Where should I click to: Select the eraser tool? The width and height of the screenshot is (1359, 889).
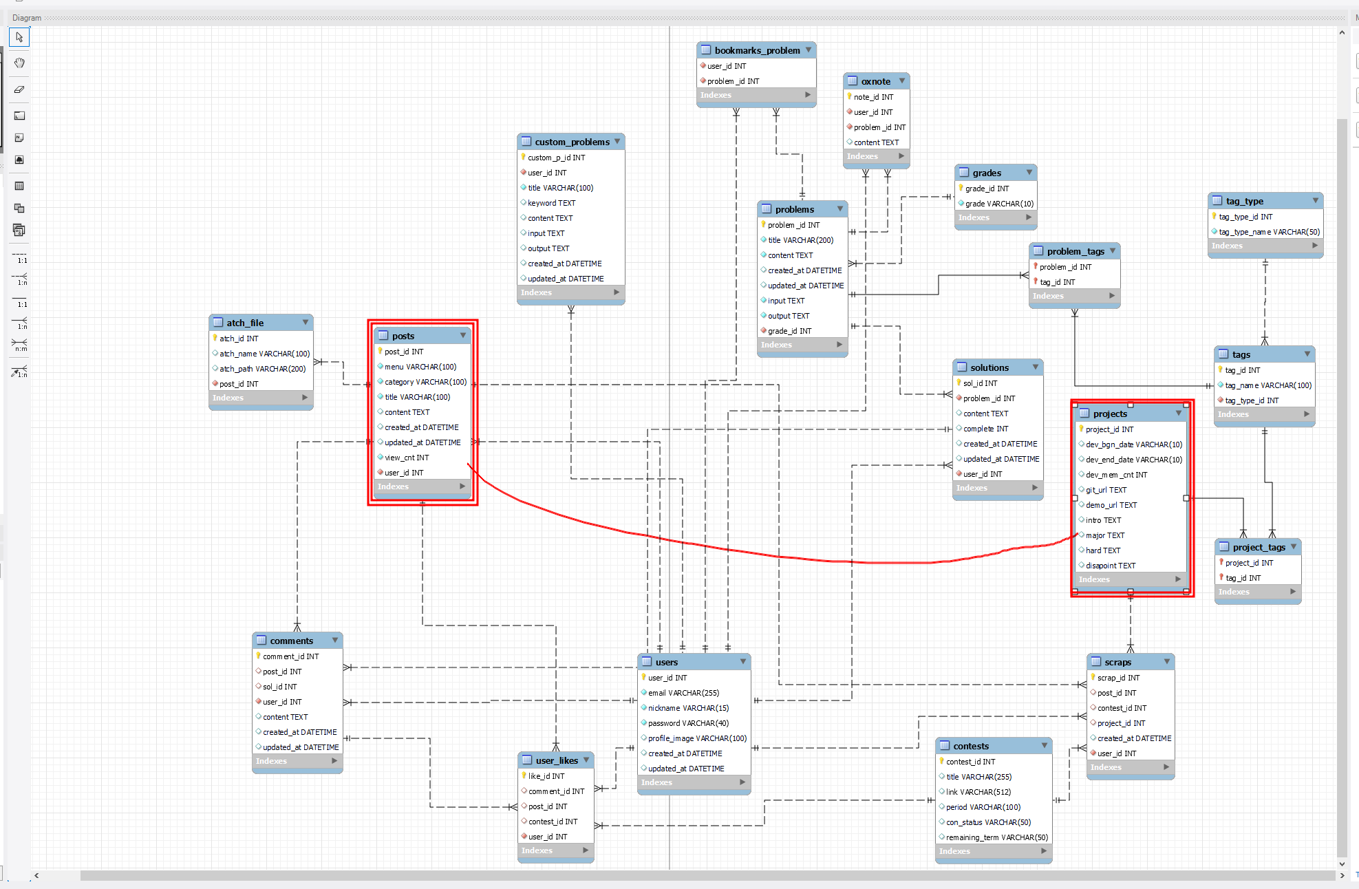pos(19,89)
